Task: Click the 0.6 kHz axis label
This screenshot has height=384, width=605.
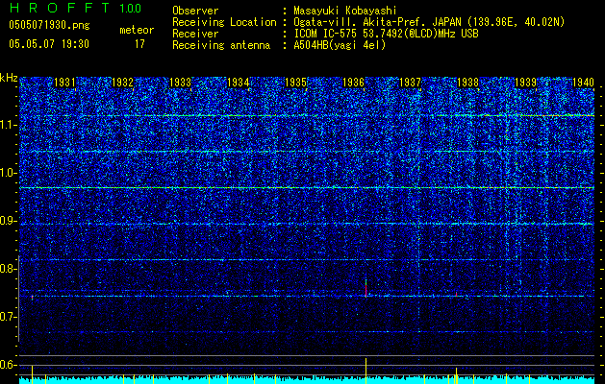Action: point(8,365)
